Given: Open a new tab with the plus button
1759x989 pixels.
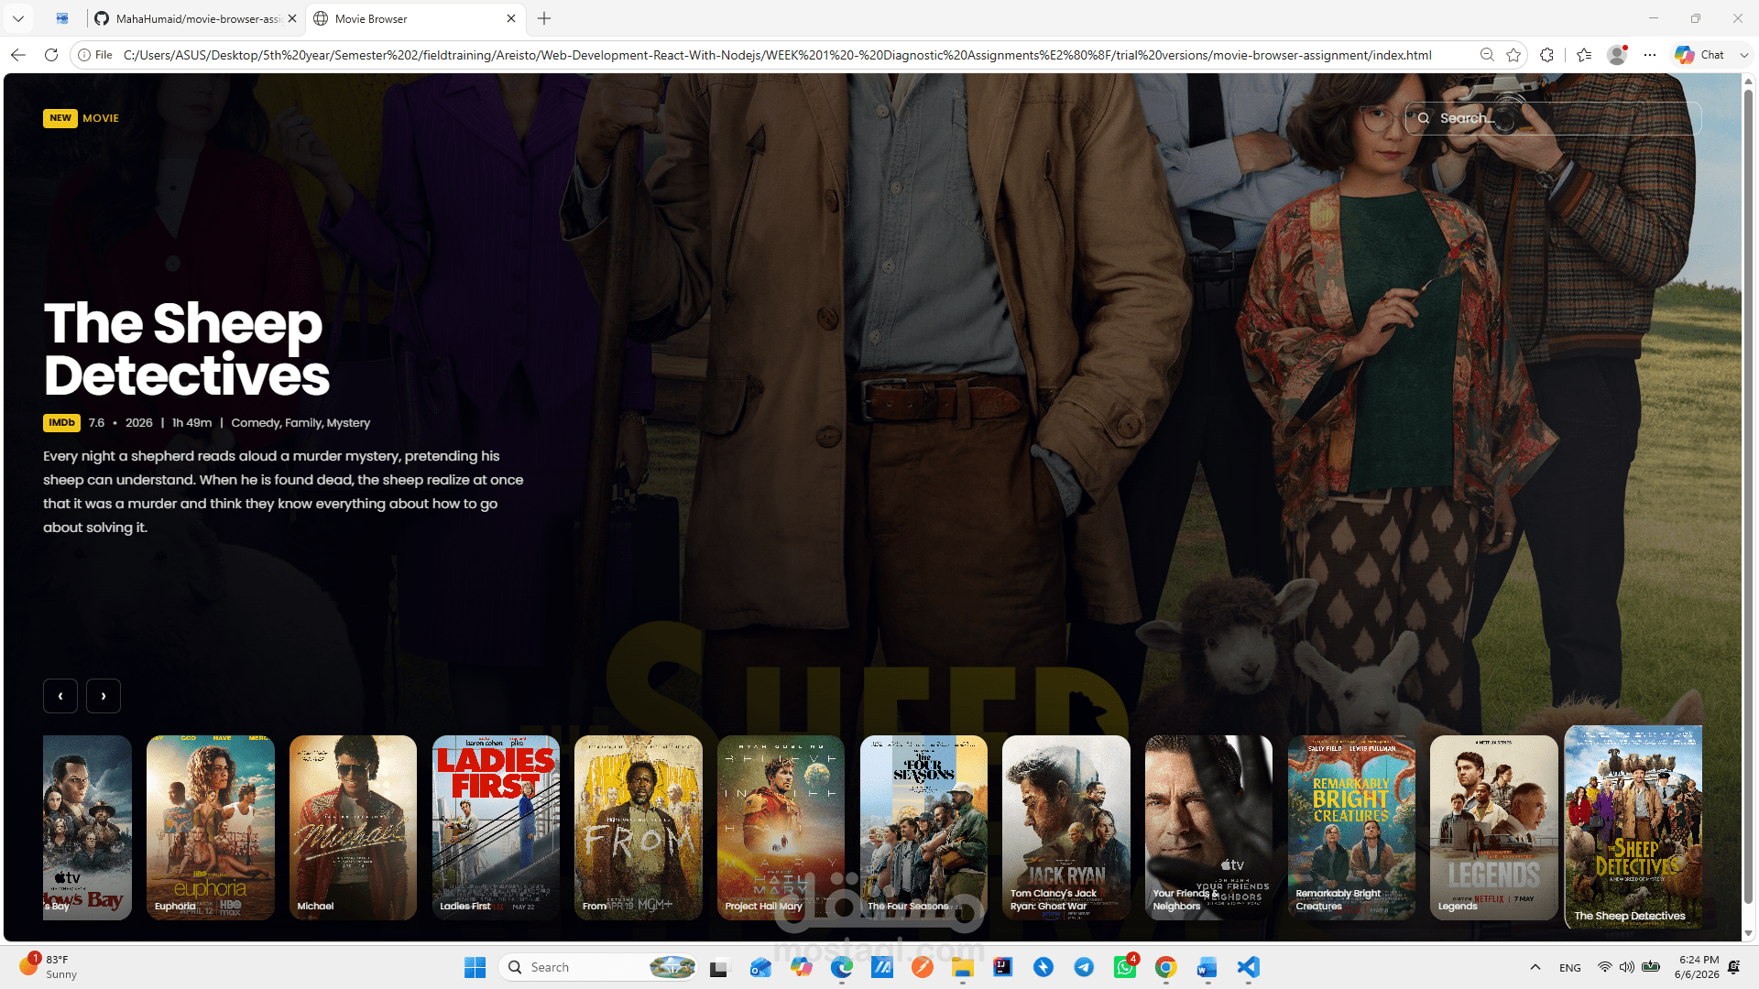Looking at the screenshot, I should (x=544, y=18).
